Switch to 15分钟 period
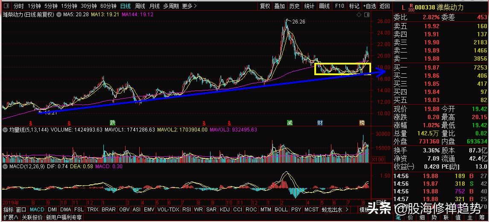The image size is (489, 222). coord(69,6)
